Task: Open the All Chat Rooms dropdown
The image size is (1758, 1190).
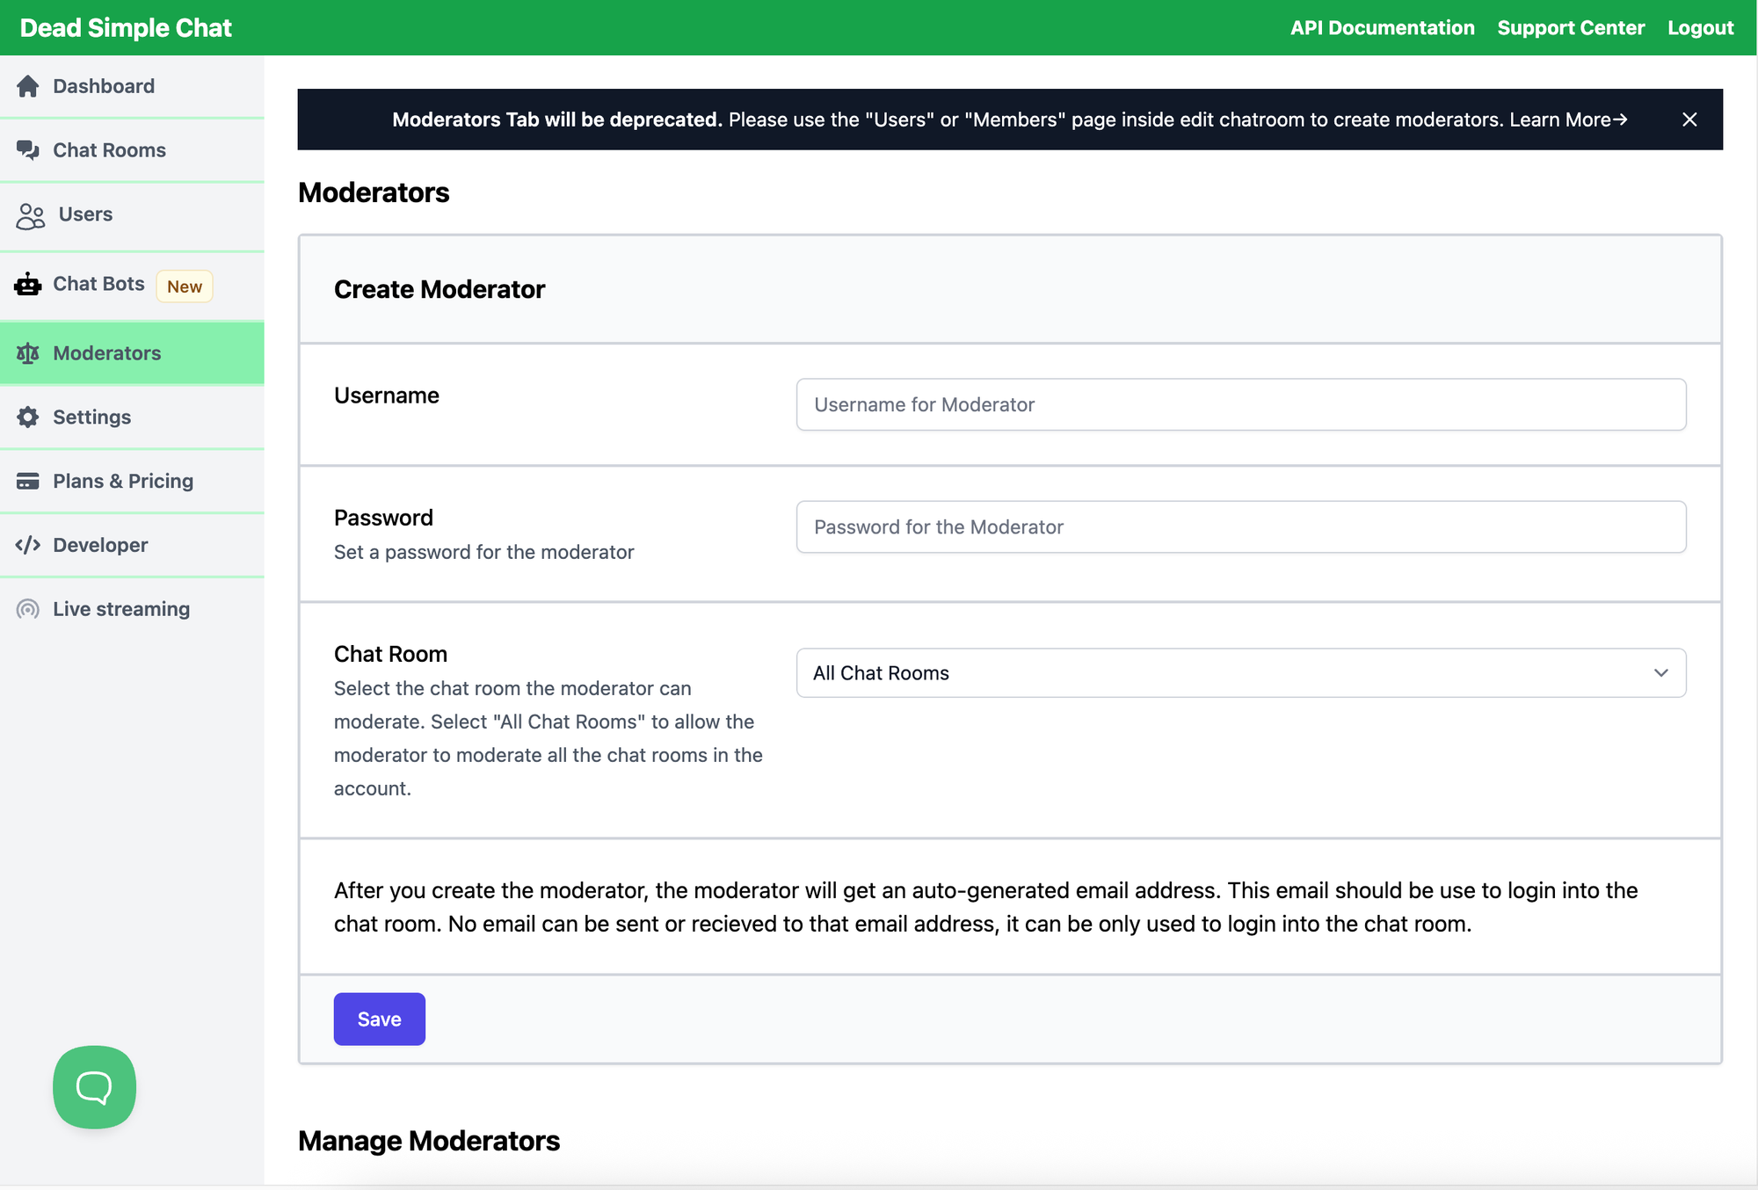Action: click(1239, 673)
